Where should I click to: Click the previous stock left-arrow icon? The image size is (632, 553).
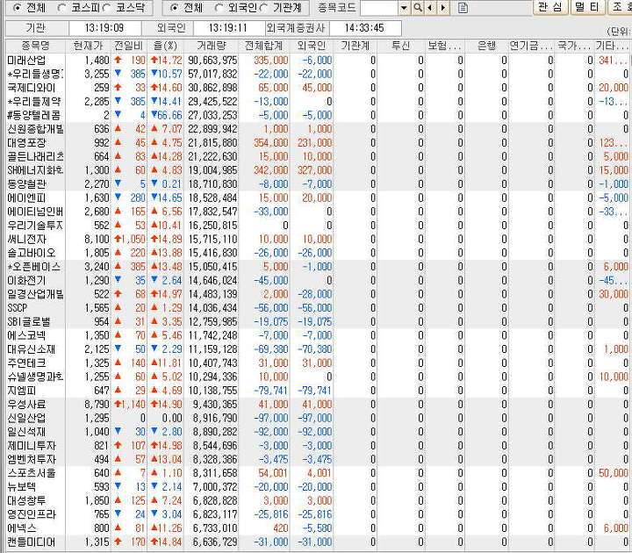430,8
